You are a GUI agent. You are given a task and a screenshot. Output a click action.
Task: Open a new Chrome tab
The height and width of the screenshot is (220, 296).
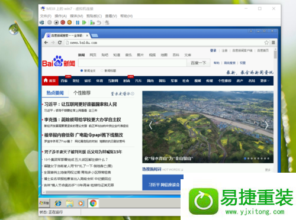(x=95, y=35)
